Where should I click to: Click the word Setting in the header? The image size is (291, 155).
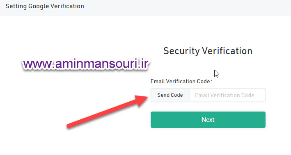(16, 6)
